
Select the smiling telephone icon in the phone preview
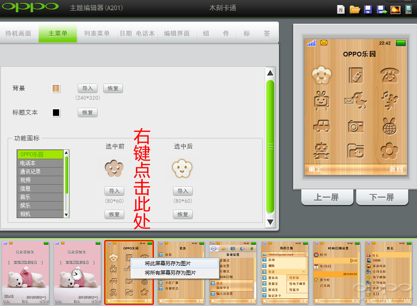coord(390,75)
